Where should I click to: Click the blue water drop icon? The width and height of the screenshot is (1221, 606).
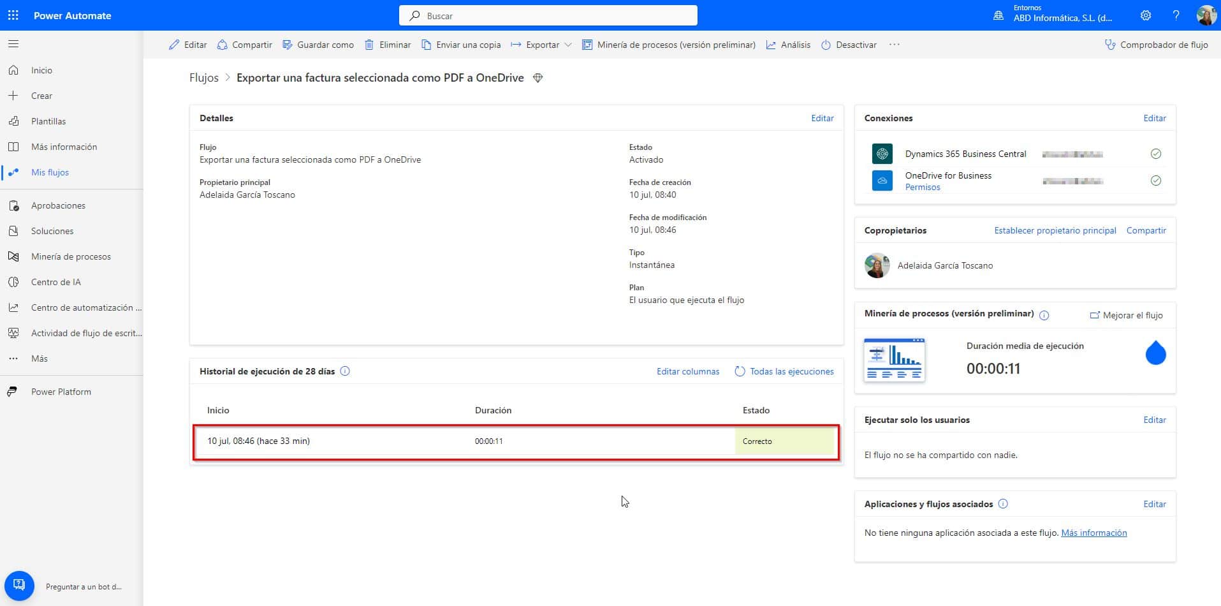pyautogui.click(x=1155, y=353)
